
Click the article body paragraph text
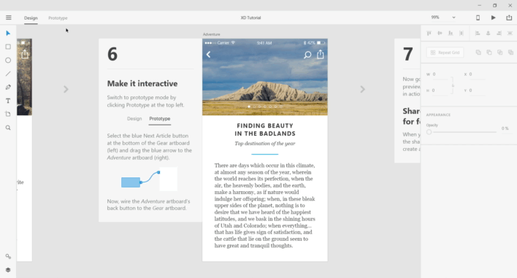[265, 206]
